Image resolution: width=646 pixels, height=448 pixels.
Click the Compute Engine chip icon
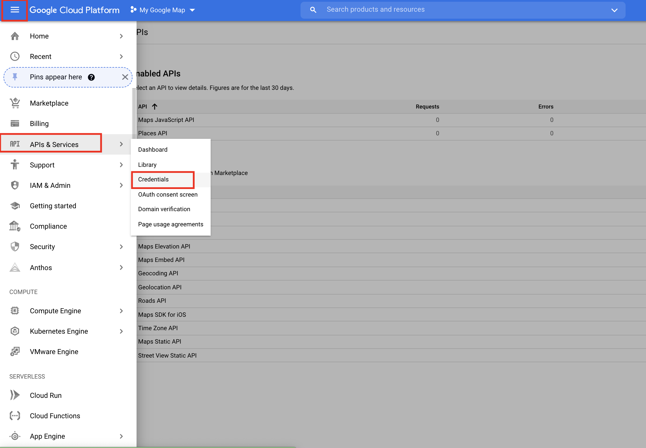15,311
